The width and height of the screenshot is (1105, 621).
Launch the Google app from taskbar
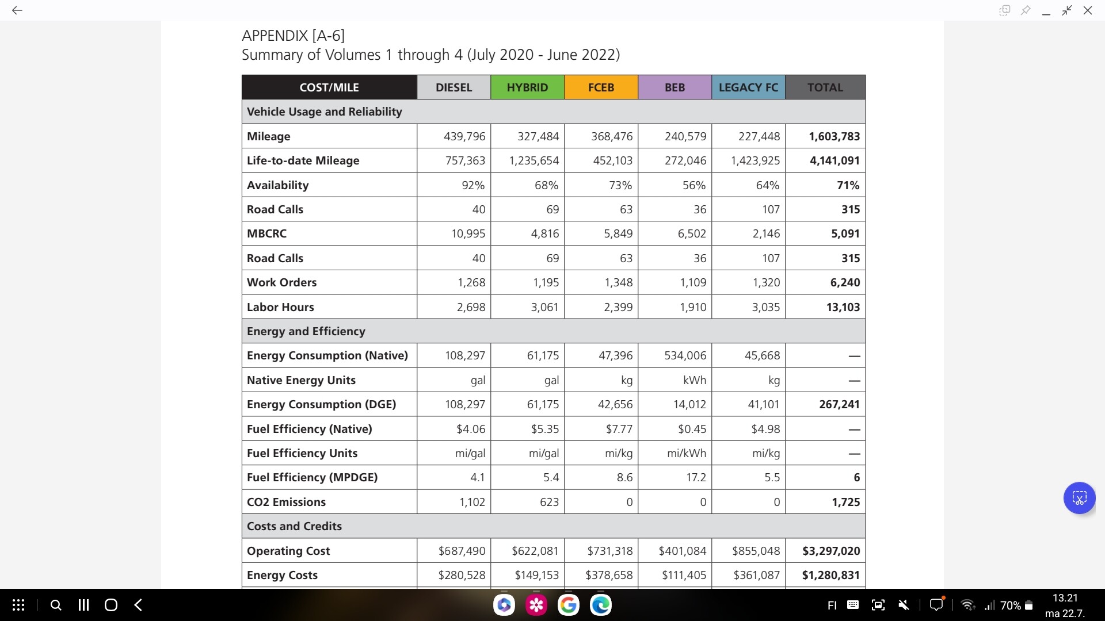569,605
